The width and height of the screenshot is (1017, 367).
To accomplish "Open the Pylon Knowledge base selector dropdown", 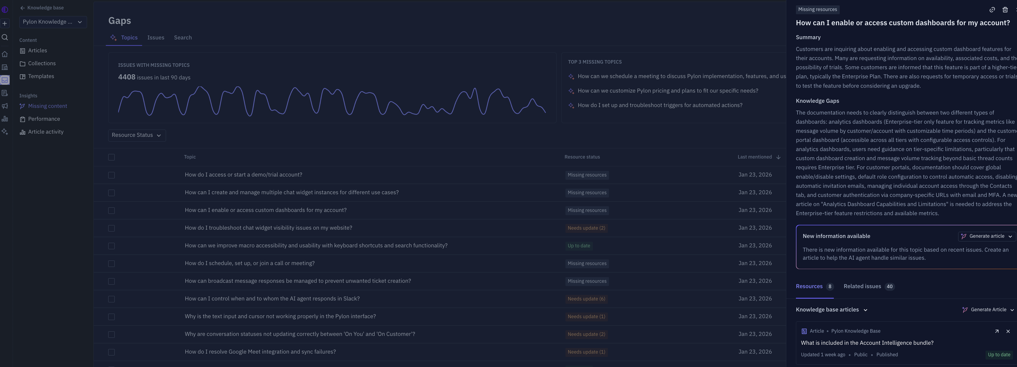I will [x=53, y=22].
